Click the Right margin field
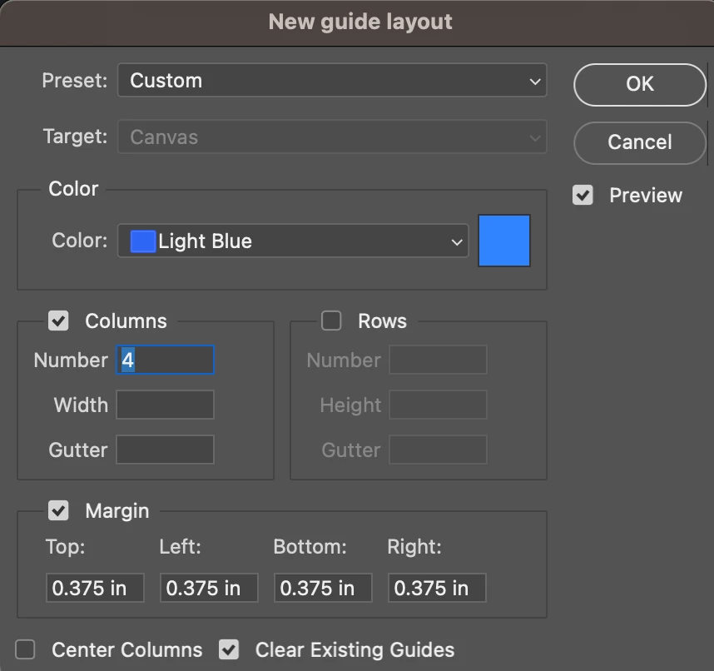This screenshot has height=671, width=714. [x=437, y=589]
